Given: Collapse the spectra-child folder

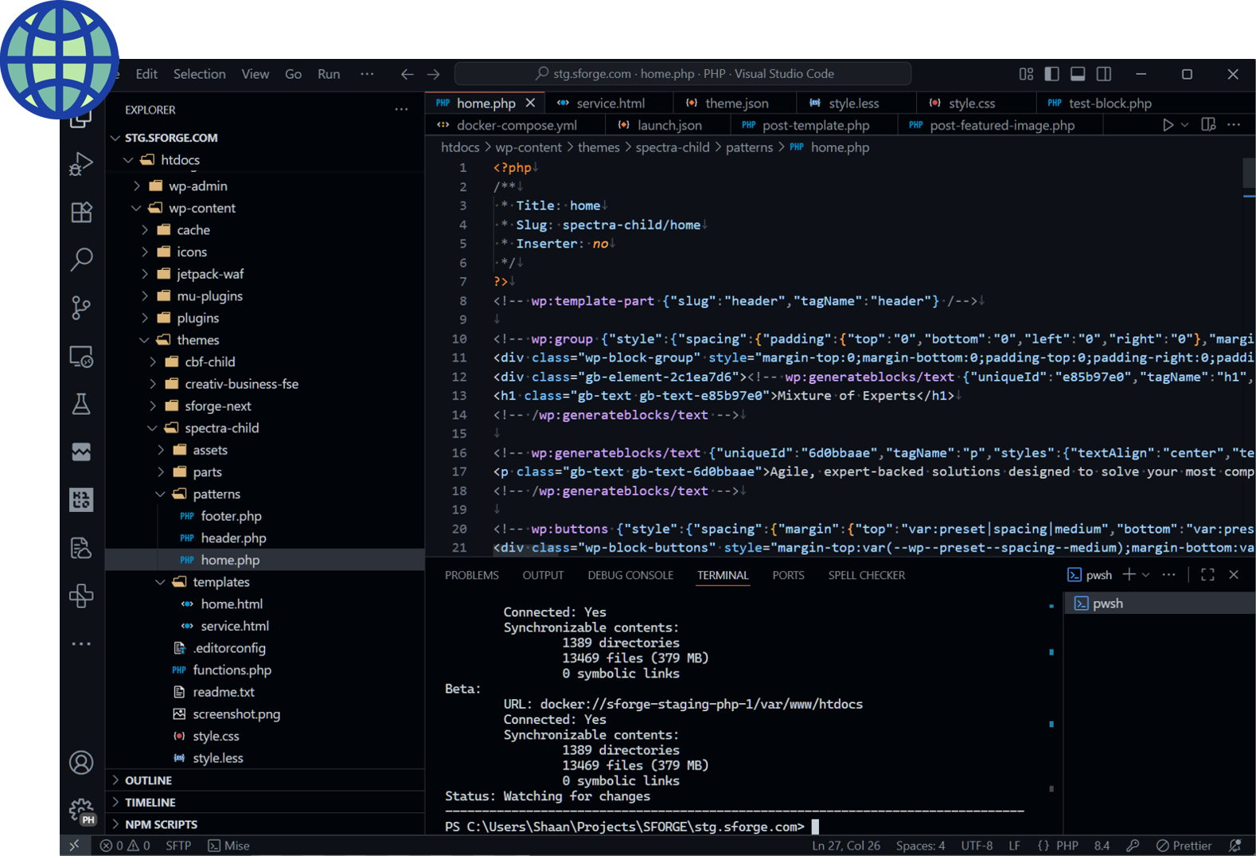Looking at the screenshot, I should pos(221,428).
